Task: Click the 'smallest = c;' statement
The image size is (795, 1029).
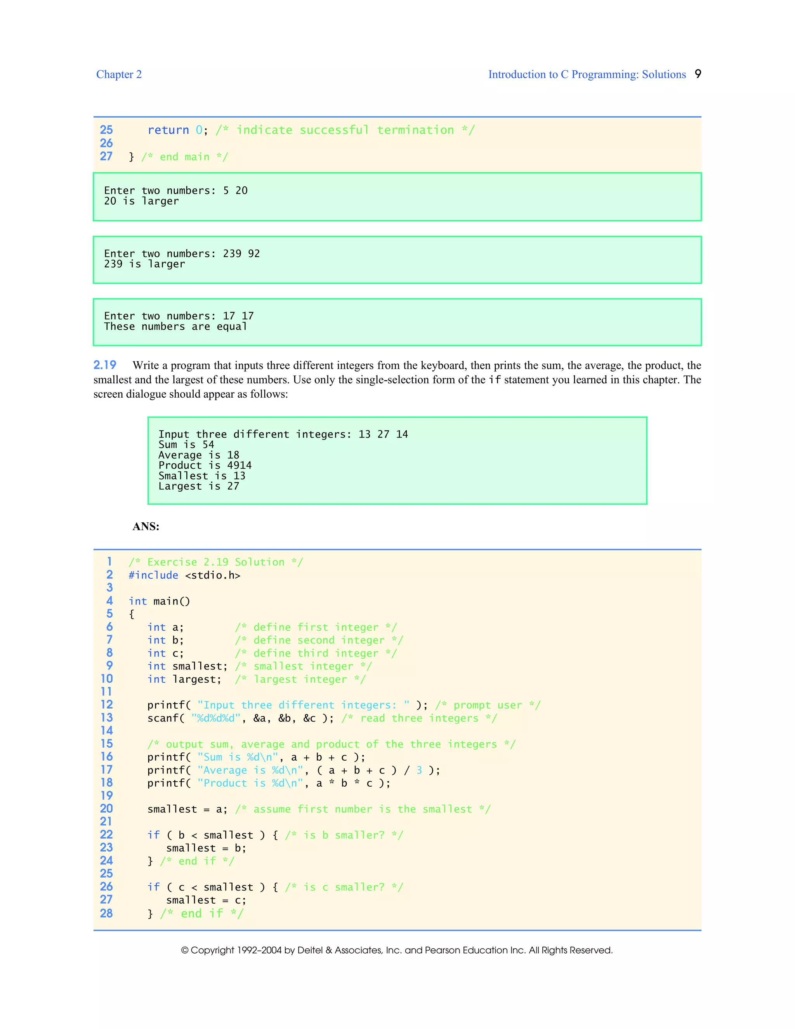Action: click(206, 900)
